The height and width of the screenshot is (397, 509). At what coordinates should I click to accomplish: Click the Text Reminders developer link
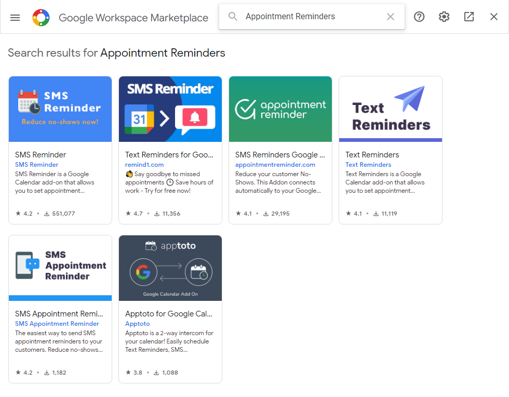368,165
